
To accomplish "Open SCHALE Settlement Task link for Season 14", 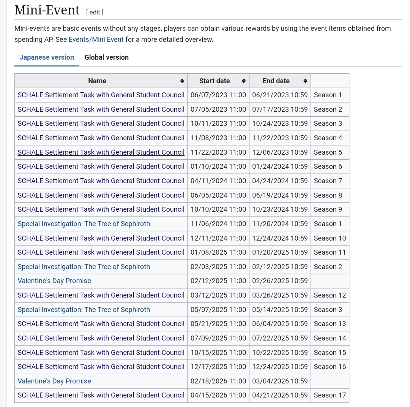I will coord(101,338).
